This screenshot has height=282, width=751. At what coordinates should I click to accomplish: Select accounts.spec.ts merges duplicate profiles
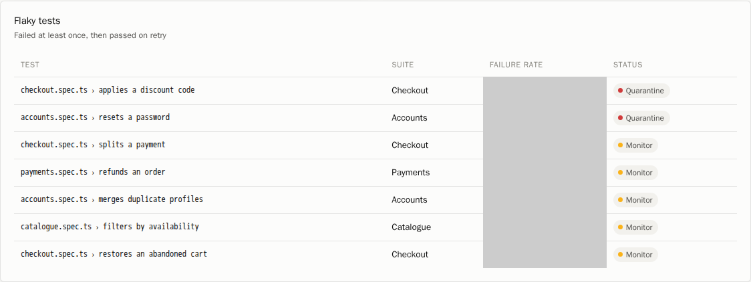[x=112, y=199]
